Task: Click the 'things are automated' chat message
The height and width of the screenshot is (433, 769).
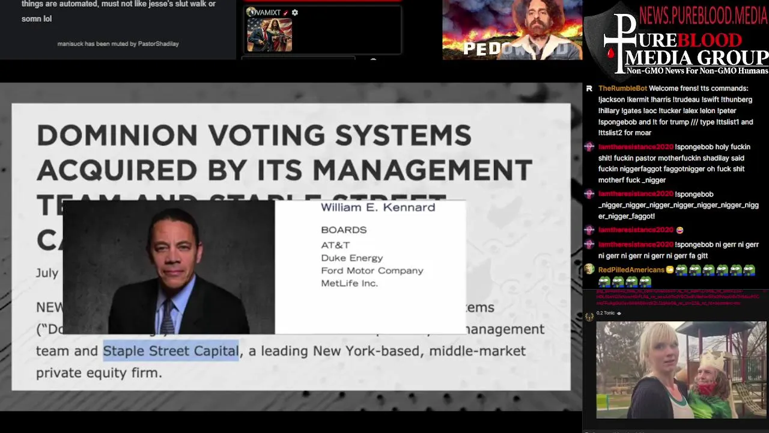Action: 118,11
